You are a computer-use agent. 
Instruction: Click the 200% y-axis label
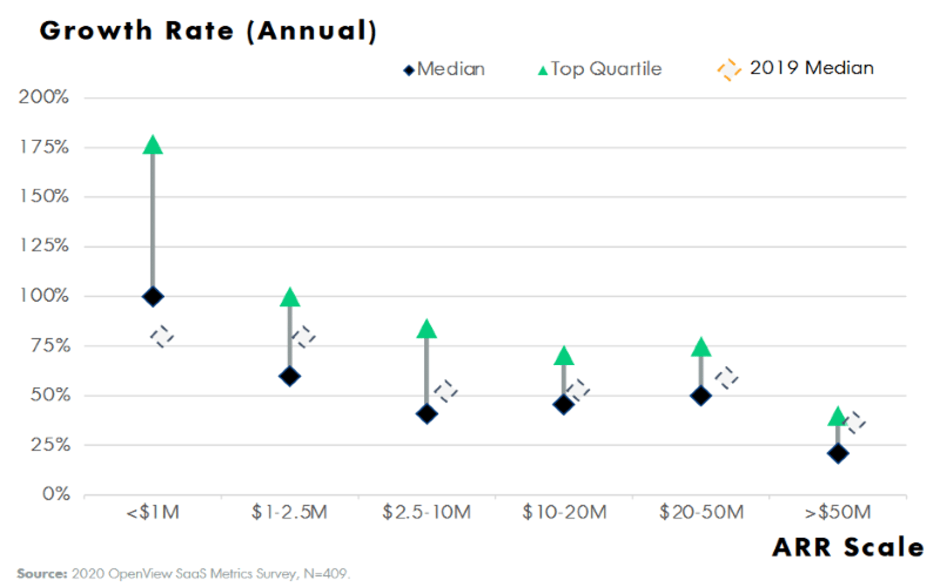(44, 97)
